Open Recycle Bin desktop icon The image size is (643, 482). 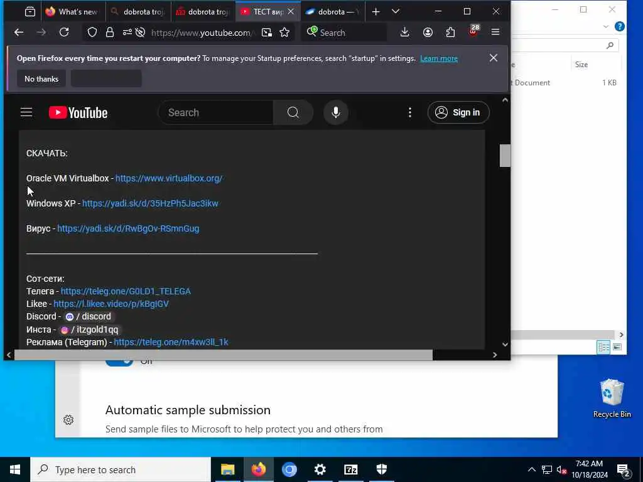pos(612,399)
